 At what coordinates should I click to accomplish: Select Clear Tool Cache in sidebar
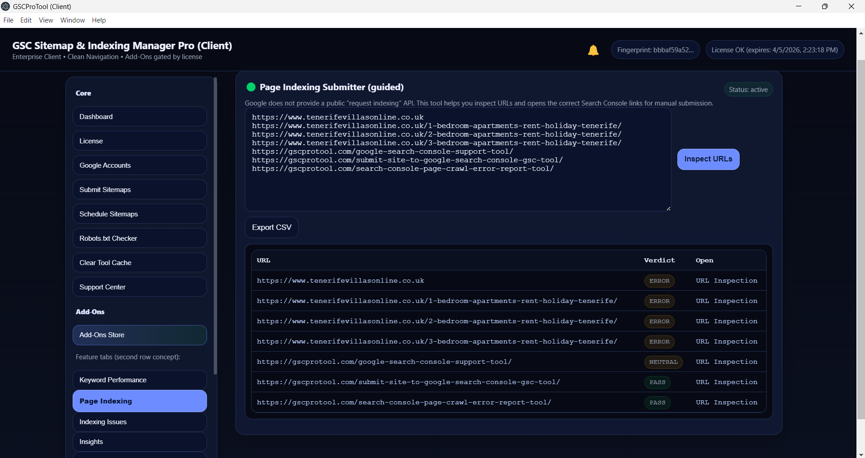coord(139,263)
